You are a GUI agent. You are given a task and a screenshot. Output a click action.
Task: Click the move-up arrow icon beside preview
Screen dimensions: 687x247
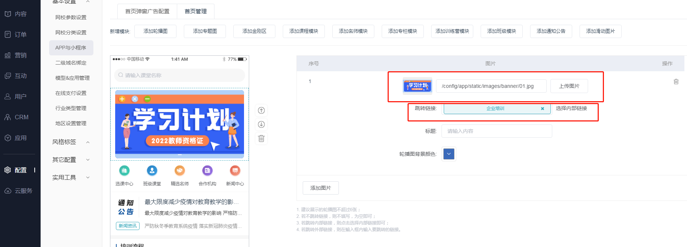261,110
